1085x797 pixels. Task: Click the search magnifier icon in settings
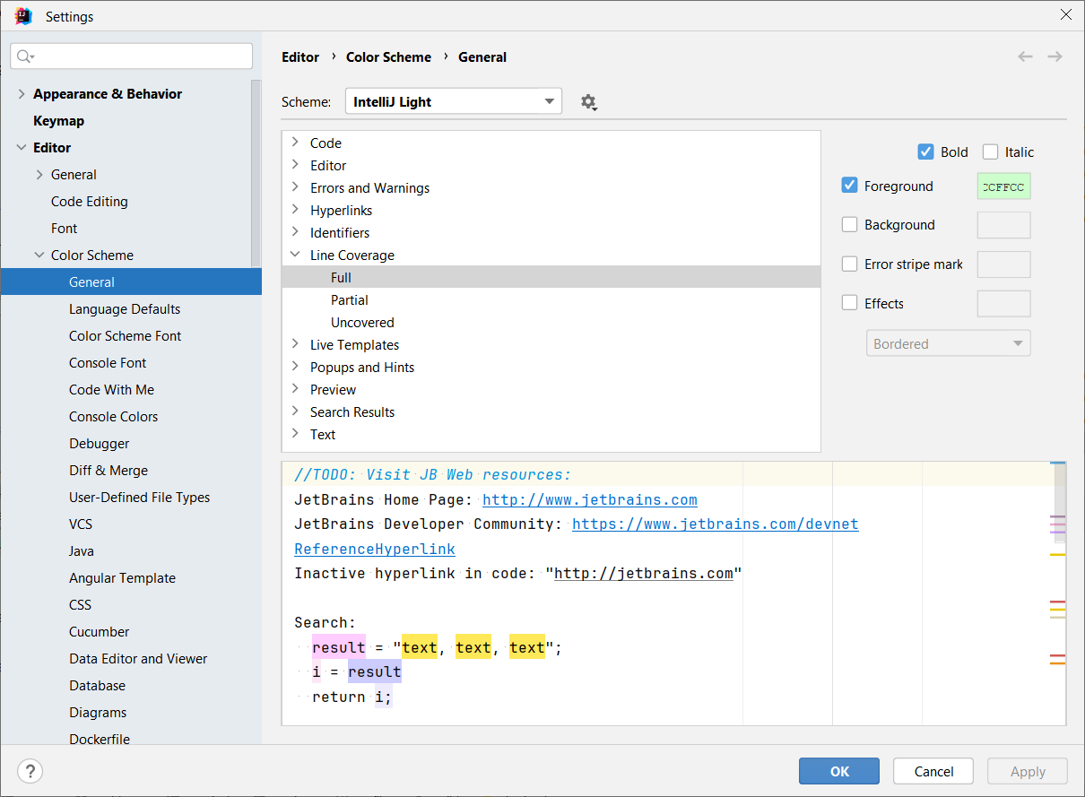[25, 56]
